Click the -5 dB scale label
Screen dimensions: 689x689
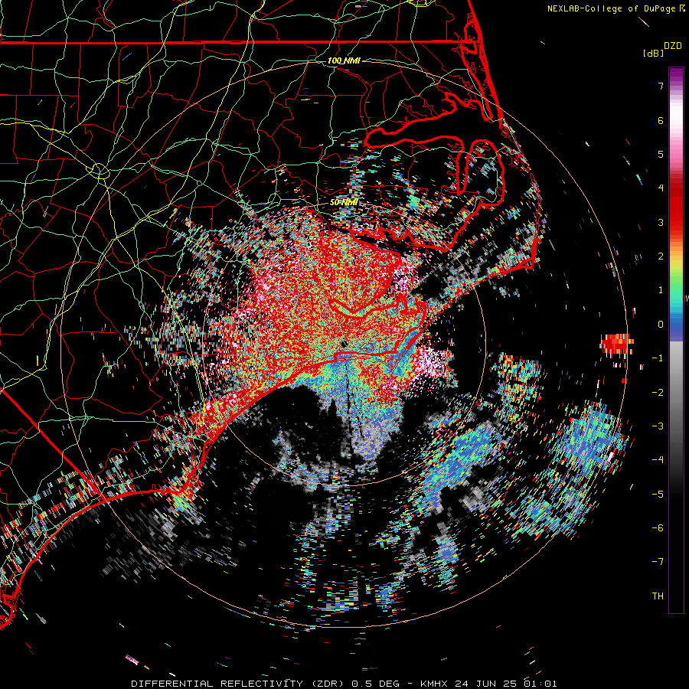tap(658, 495)
